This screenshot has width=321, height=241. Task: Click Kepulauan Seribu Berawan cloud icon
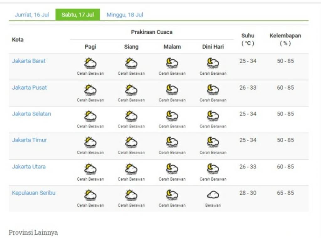[213, 195]
